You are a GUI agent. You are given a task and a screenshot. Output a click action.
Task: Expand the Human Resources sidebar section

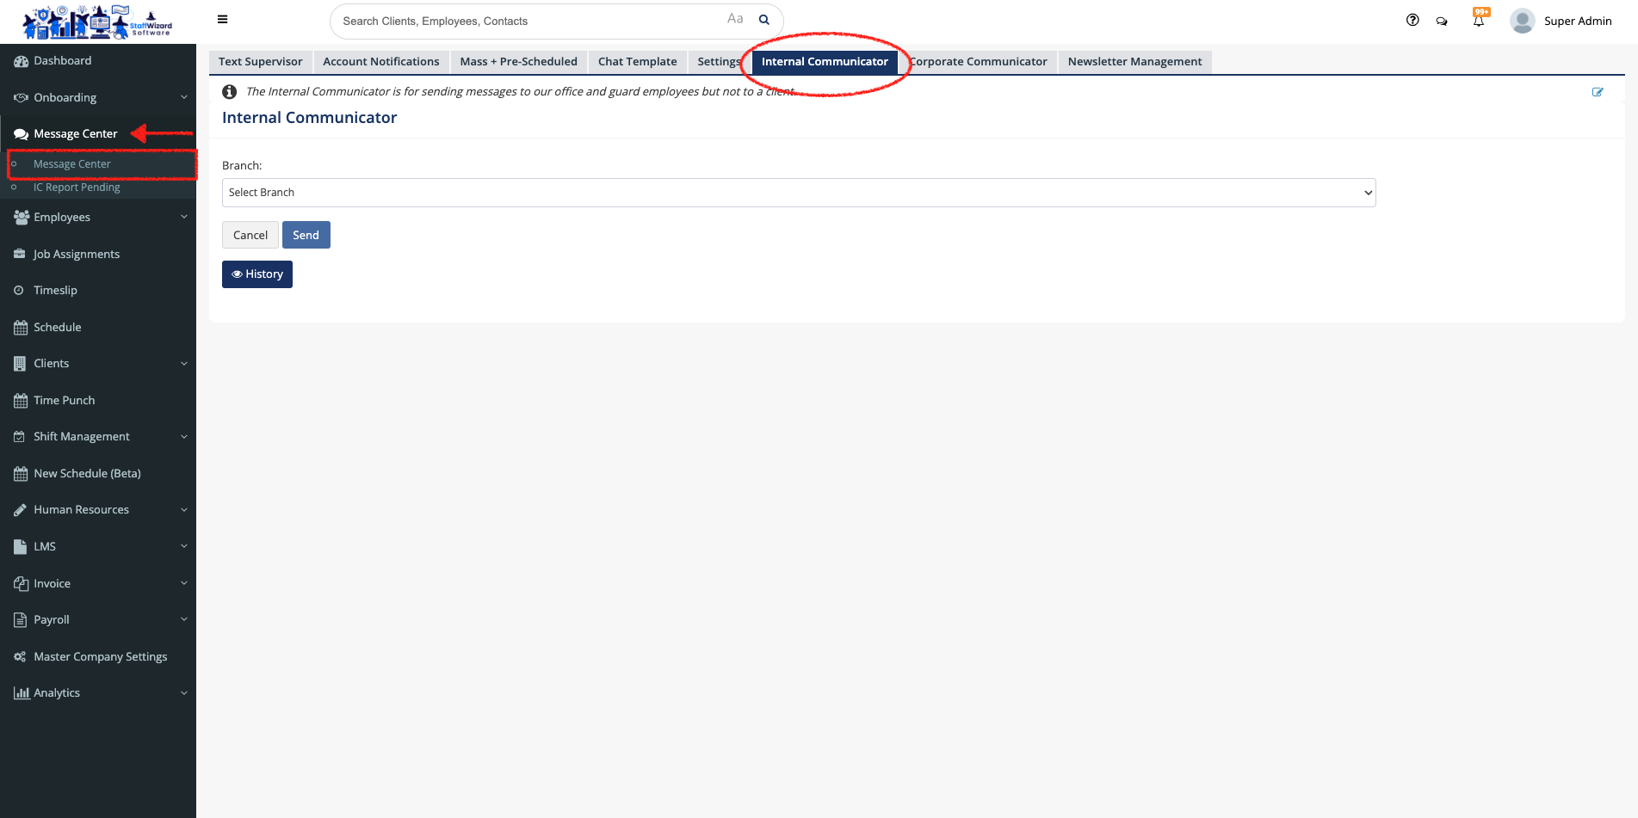[98, 510]
